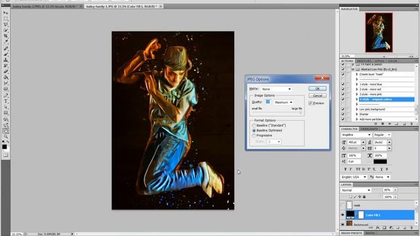Select the Lasso tool
Image resolution: width=420 pixels, height=236 pixels.
[x=6, y=25]
